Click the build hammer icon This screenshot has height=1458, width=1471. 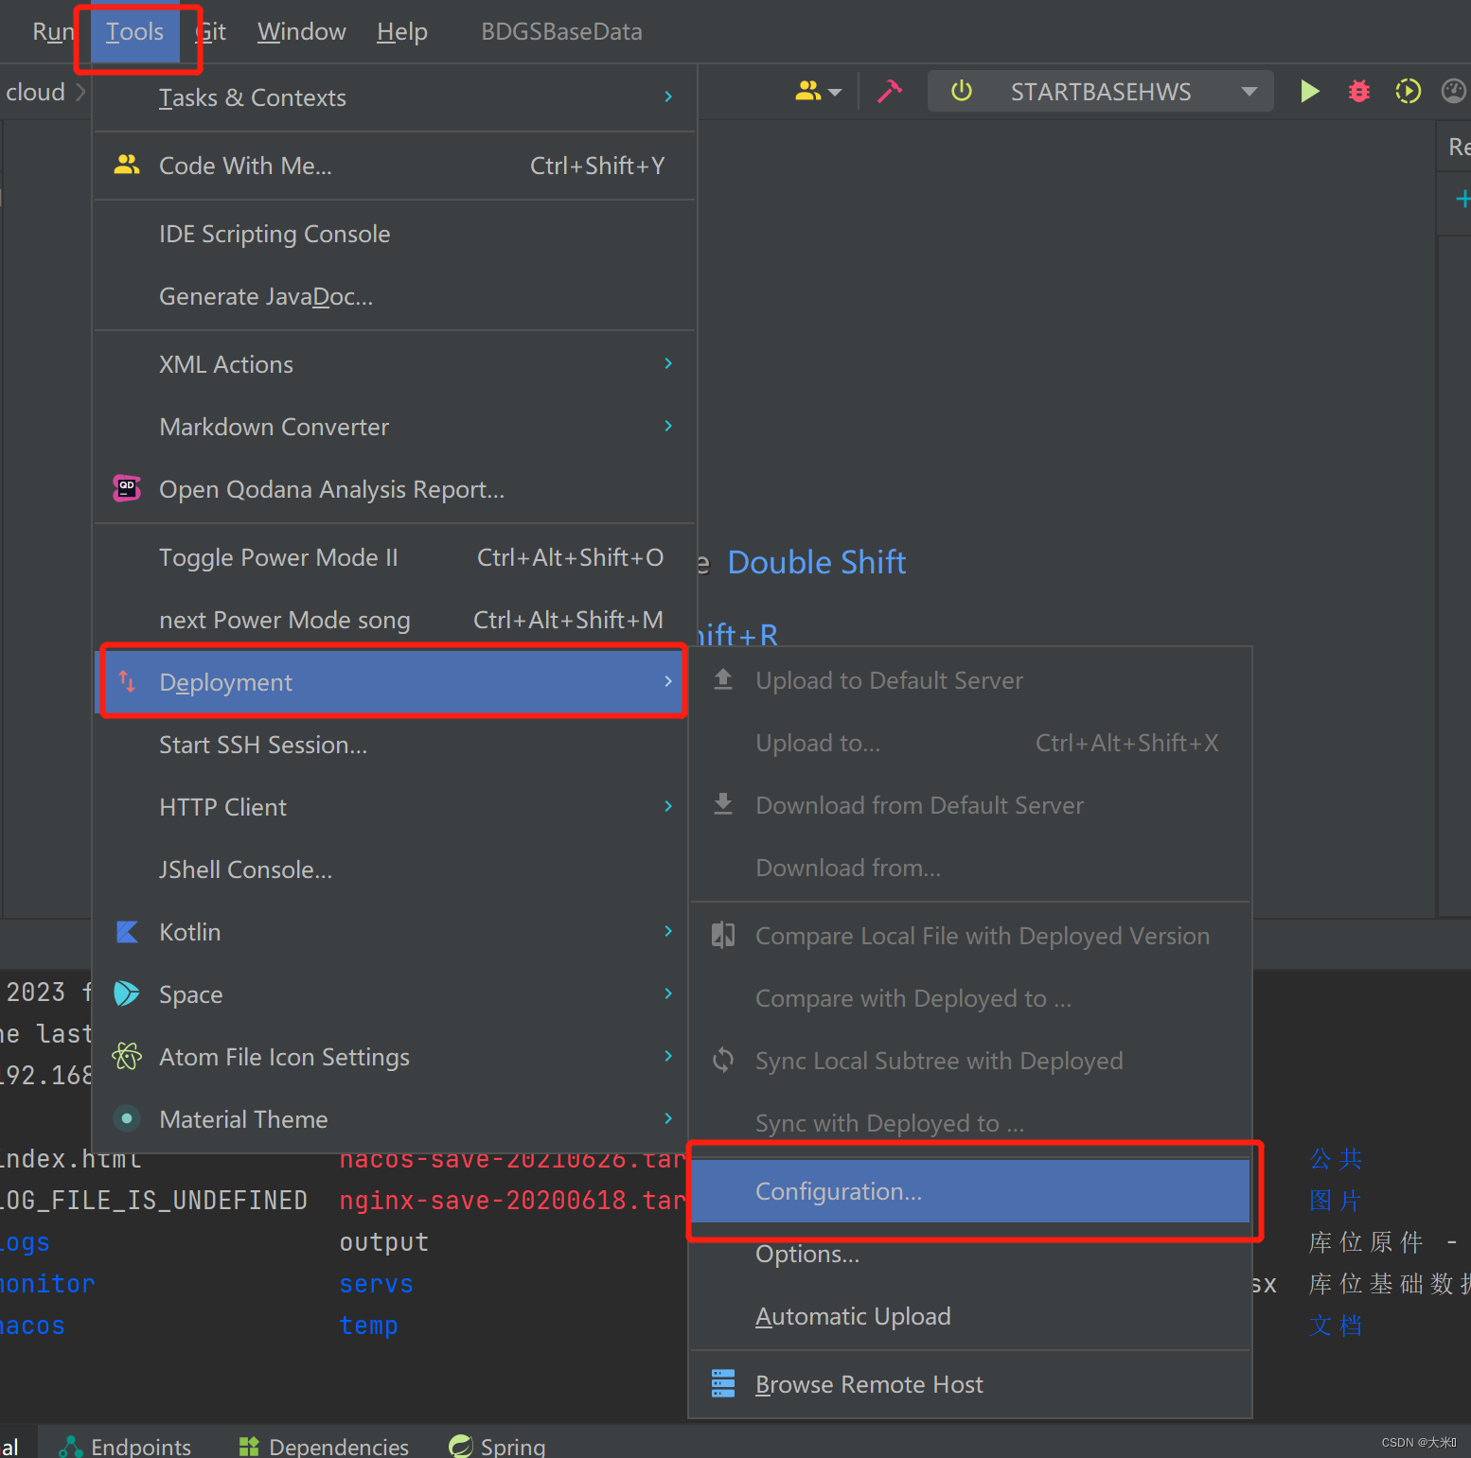(888, 91)
